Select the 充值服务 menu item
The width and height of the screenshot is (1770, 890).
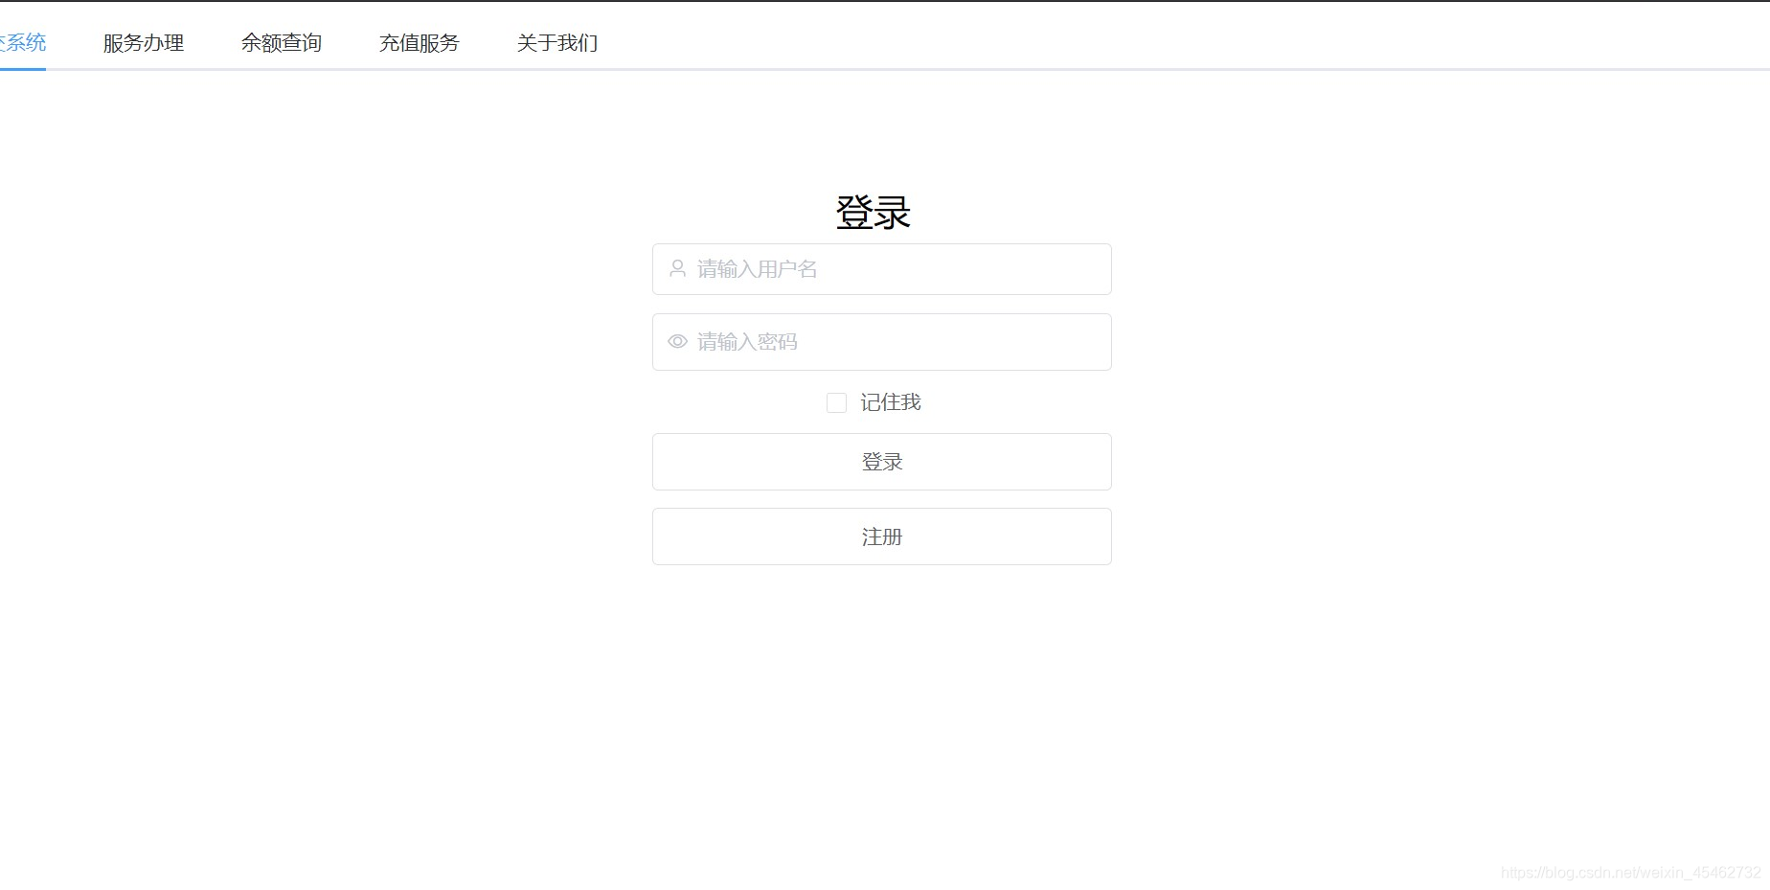click(420, 42)
